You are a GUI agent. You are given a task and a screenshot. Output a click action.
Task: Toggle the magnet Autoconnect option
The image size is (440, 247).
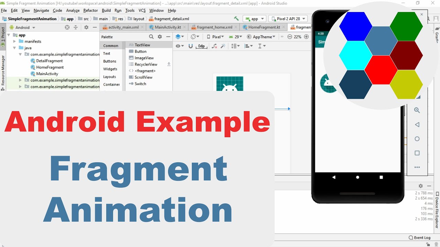(x=190, y=46)
